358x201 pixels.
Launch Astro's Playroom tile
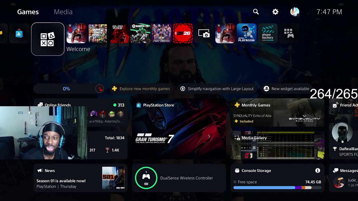pyautogui.click(x=246, y=33)
